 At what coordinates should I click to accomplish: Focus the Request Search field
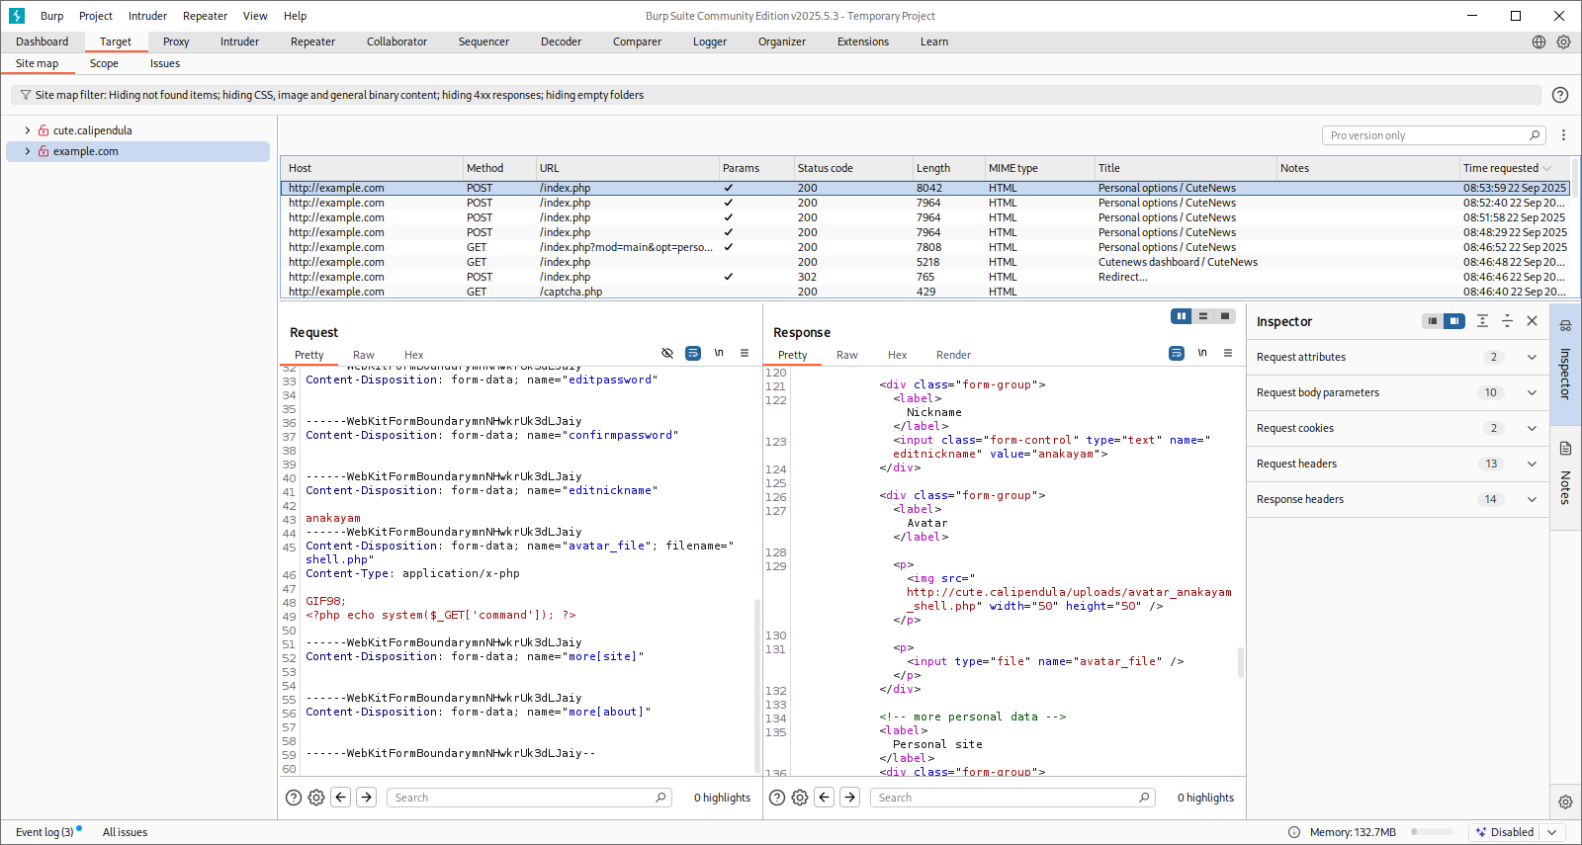[529, 798]
